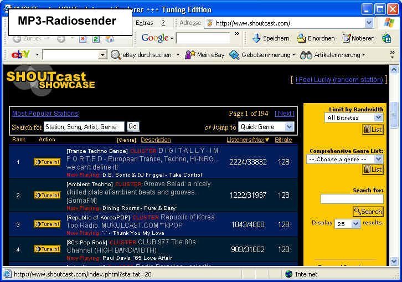Expand the address bar history dropdown

coord(369,23)
